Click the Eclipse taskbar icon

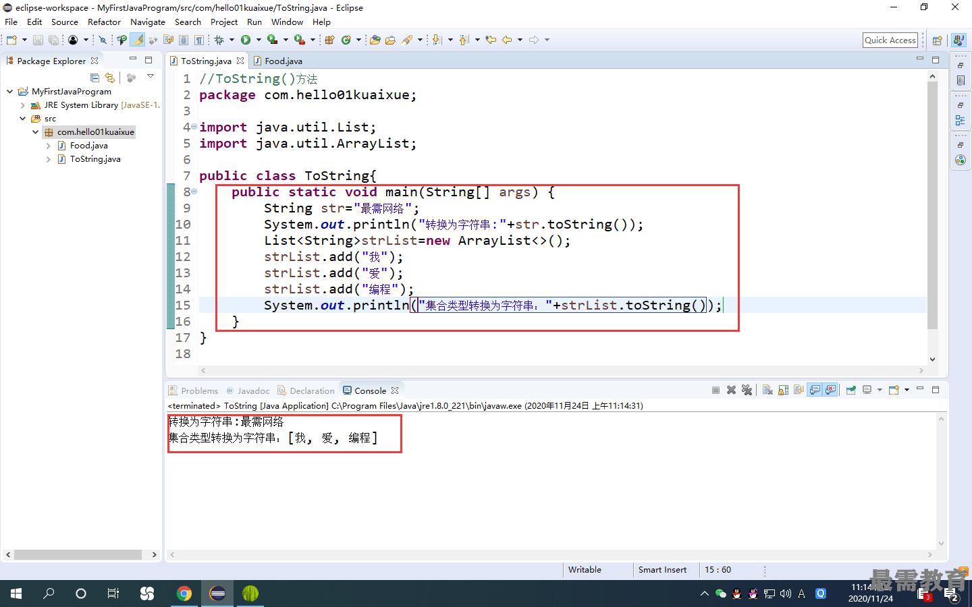pyautogui.click(x=217, y=594)
